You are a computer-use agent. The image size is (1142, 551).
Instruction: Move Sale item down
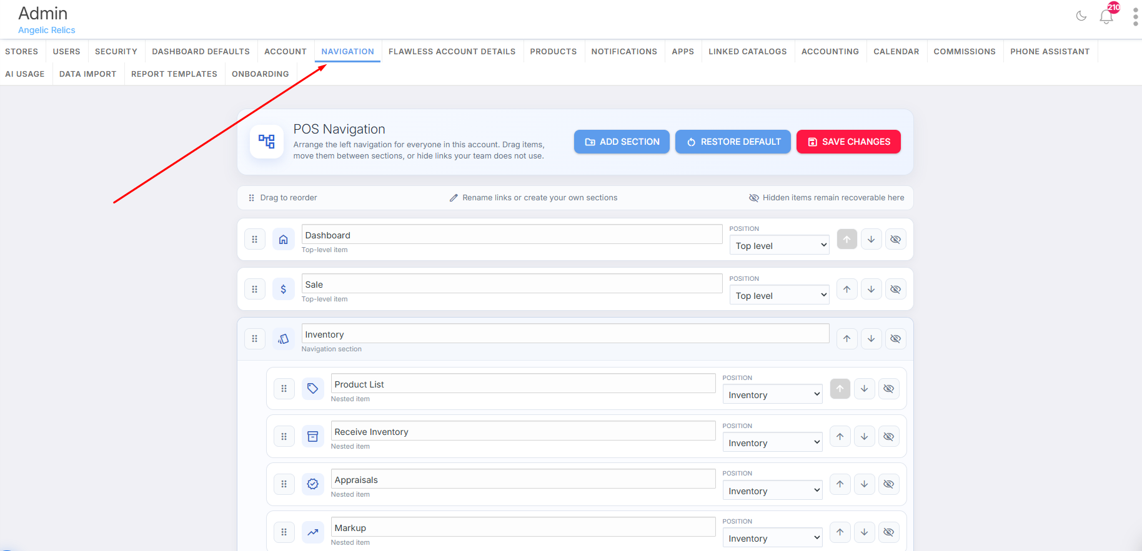point(871,290)
